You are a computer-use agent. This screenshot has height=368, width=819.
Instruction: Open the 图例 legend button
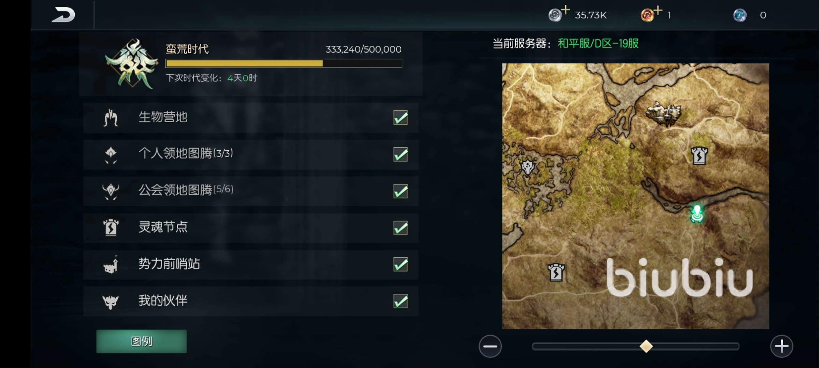point(141,341)
